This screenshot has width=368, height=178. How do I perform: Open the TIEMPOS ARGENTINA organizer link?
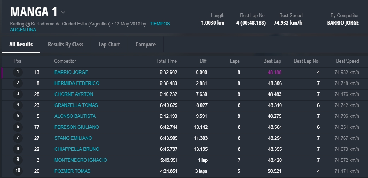159,24
